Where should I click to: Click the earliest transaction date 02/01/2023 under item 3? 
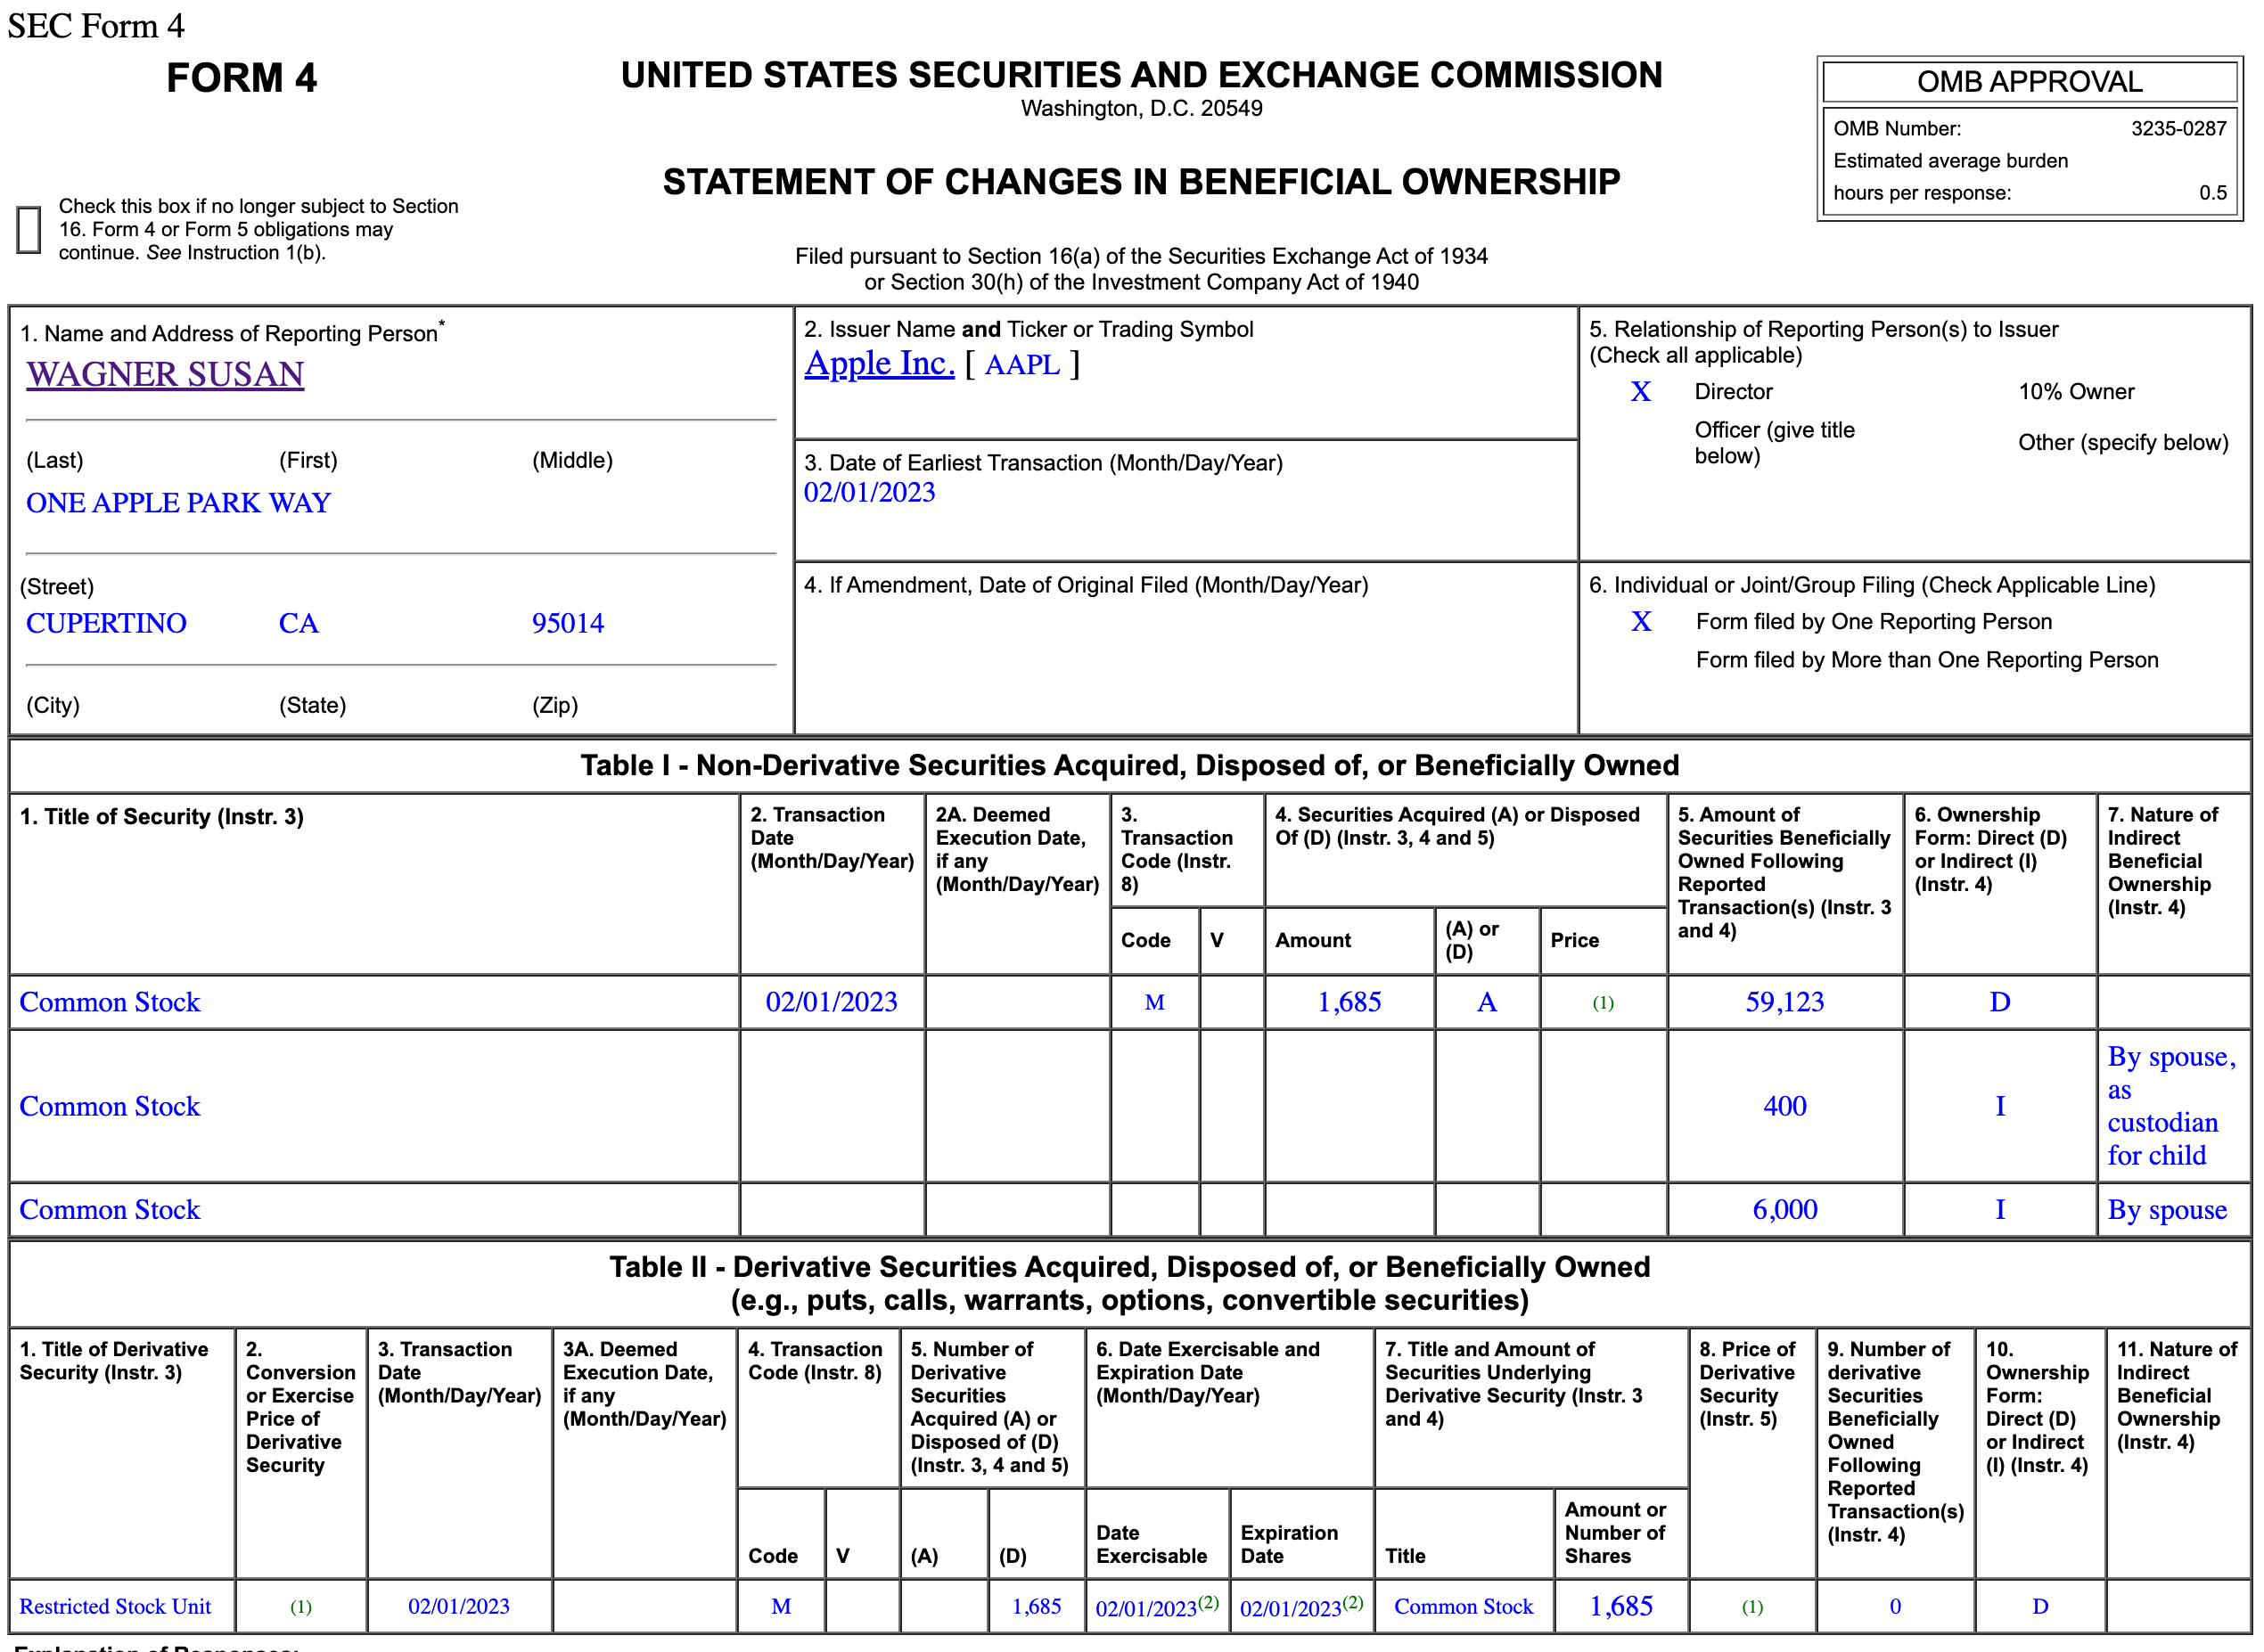tap(868, 492)
